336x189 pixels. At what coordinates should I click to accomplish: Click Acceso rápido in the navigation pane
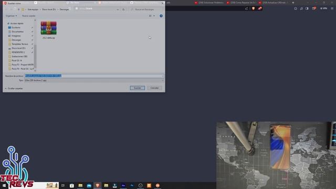[x=17, y=23]
